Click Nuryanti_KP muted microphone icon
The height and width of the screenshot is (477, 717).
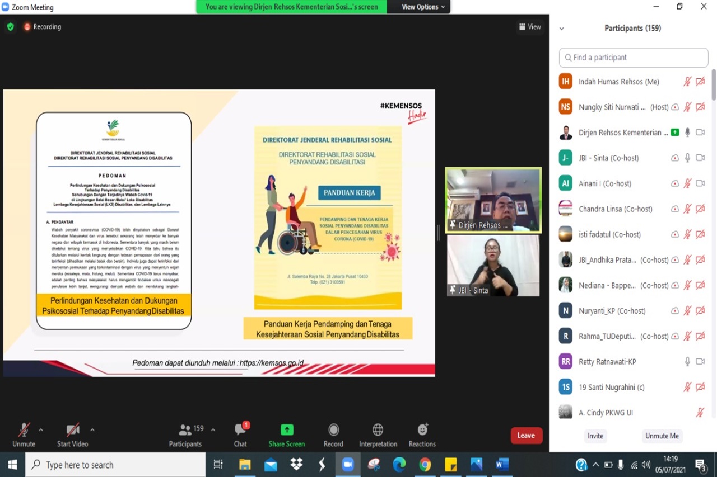(x=687, y=311)
